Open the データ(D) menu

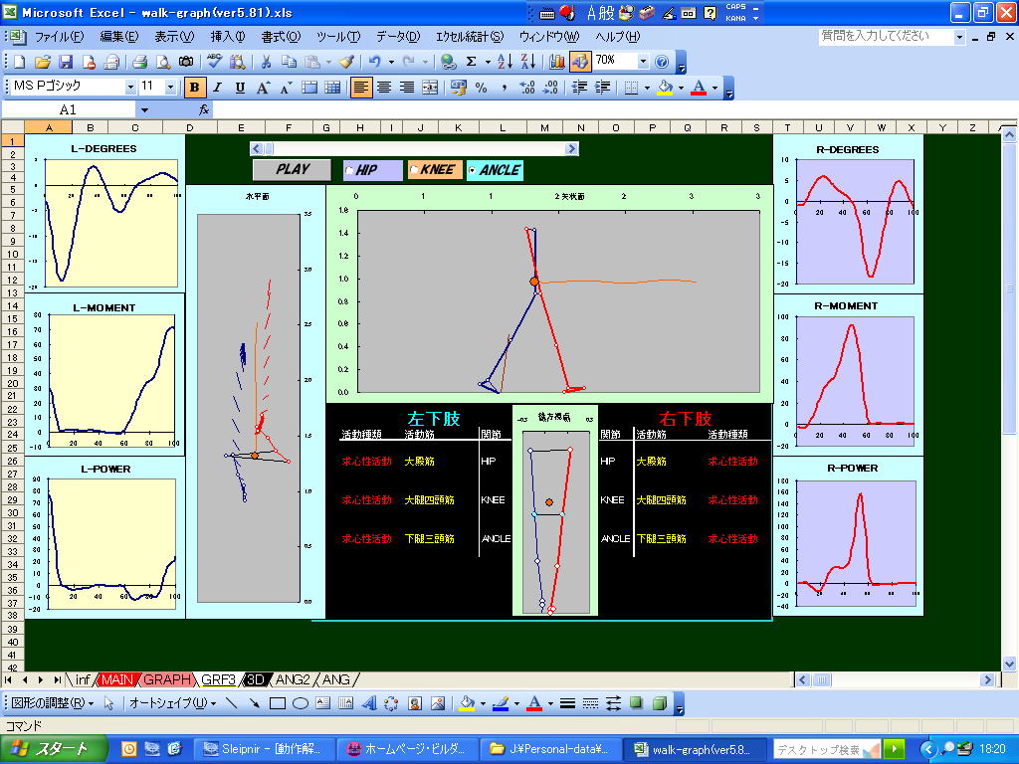click(397, 36)
